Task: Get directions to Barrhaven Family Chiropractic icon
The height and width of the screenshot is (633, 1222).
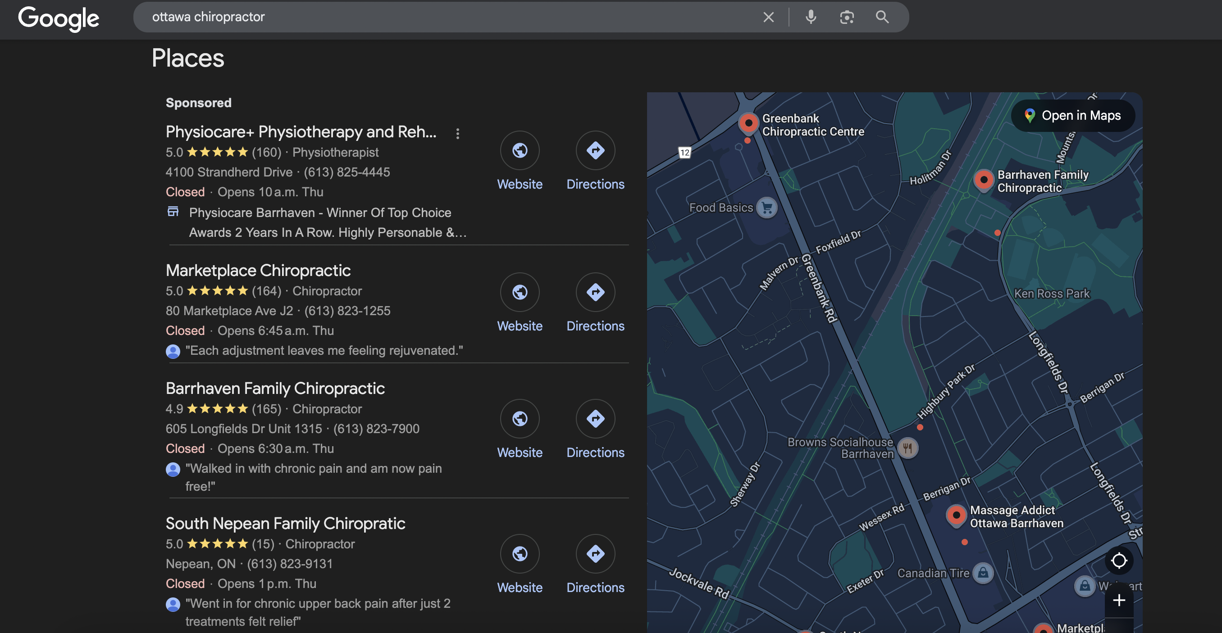Action: [x=595, y=419]
